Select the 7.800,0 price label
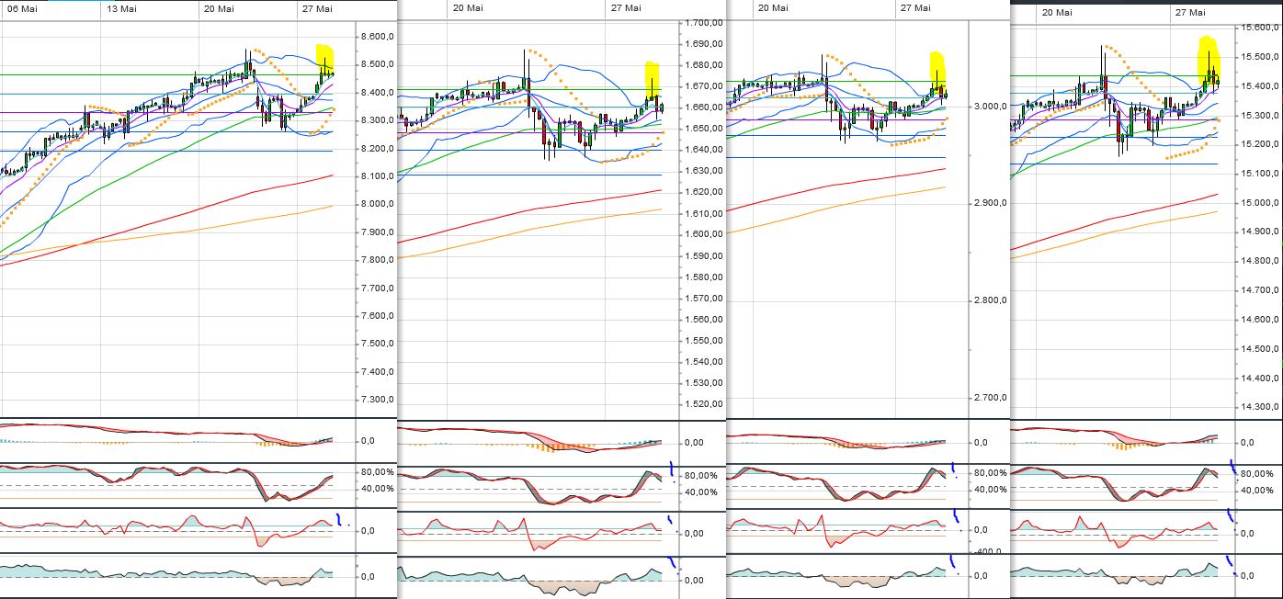1283x599 pixels. [379, 260]
